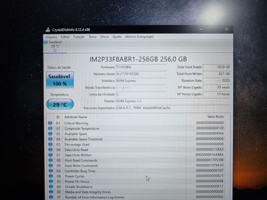Open the Idioma (Language) menu
Screen dimensions: 267x200
139,36
